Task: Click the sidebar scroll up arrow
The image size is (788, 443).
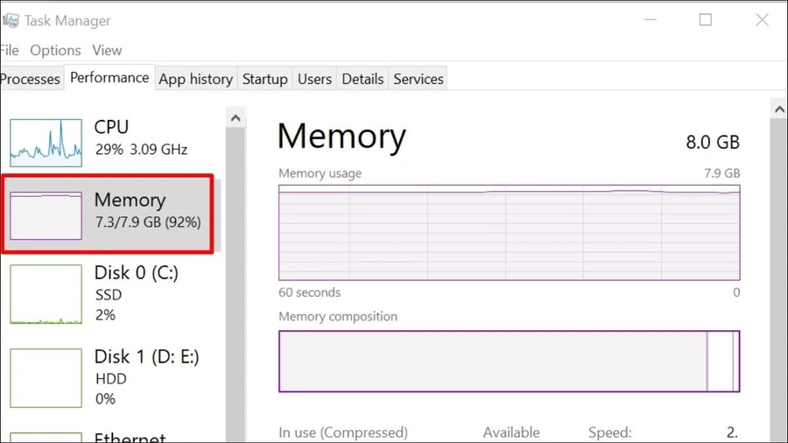Action: click(x=236, y=118)
